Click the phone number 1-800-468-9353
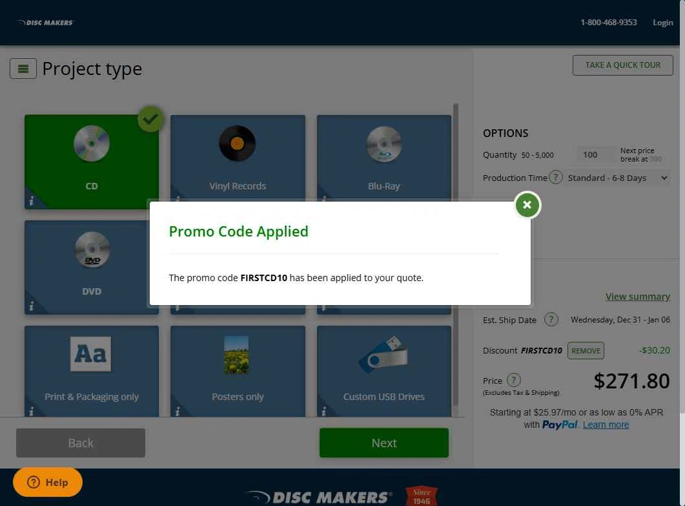685x506 pixels. (x=609, y=23)
